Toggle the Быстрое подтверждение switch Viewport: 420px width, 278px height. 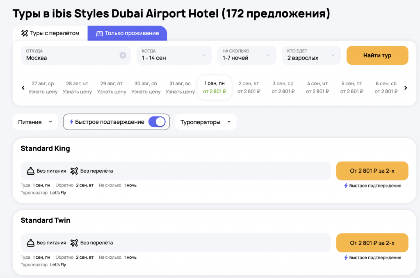click(157, 122)
